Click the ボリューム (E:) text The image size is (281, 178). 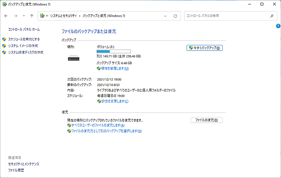pyautogui.click(x=105, y=47)
